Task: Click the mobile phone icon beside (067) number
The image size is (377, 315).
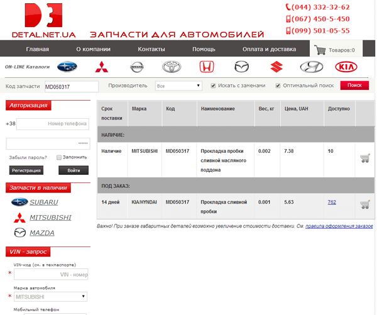Action: [x=288, y=19]
